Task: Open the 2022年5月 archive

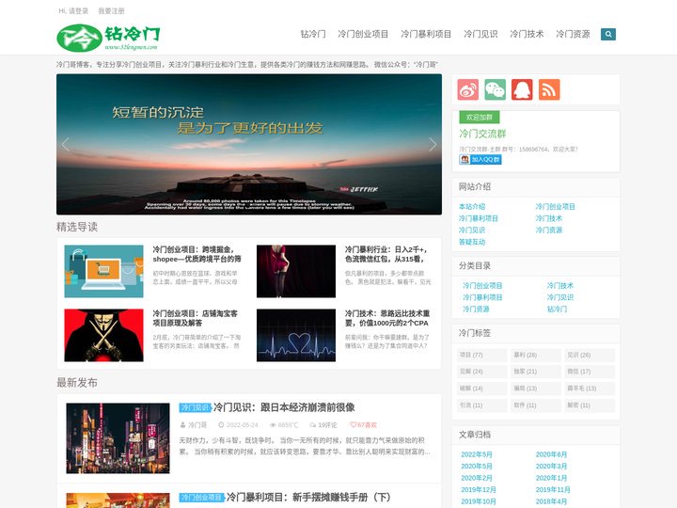Action: 476,454
